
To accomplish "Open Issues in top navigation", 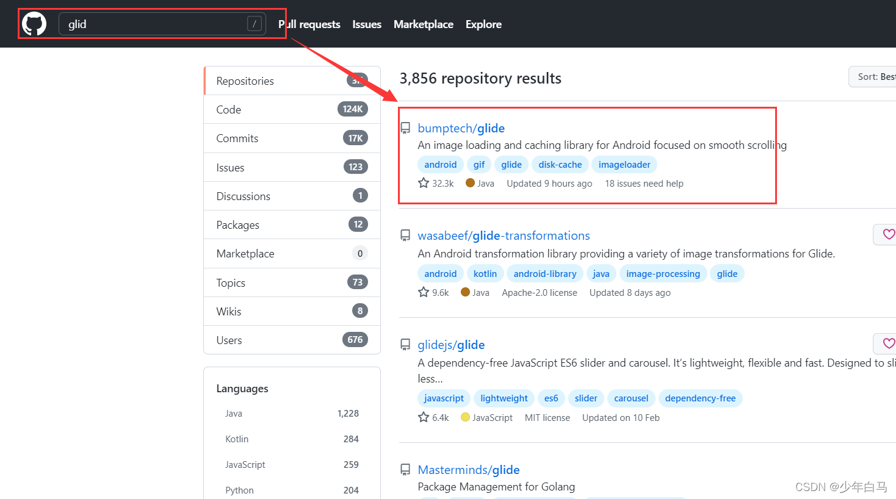I will tap(367, 24).
